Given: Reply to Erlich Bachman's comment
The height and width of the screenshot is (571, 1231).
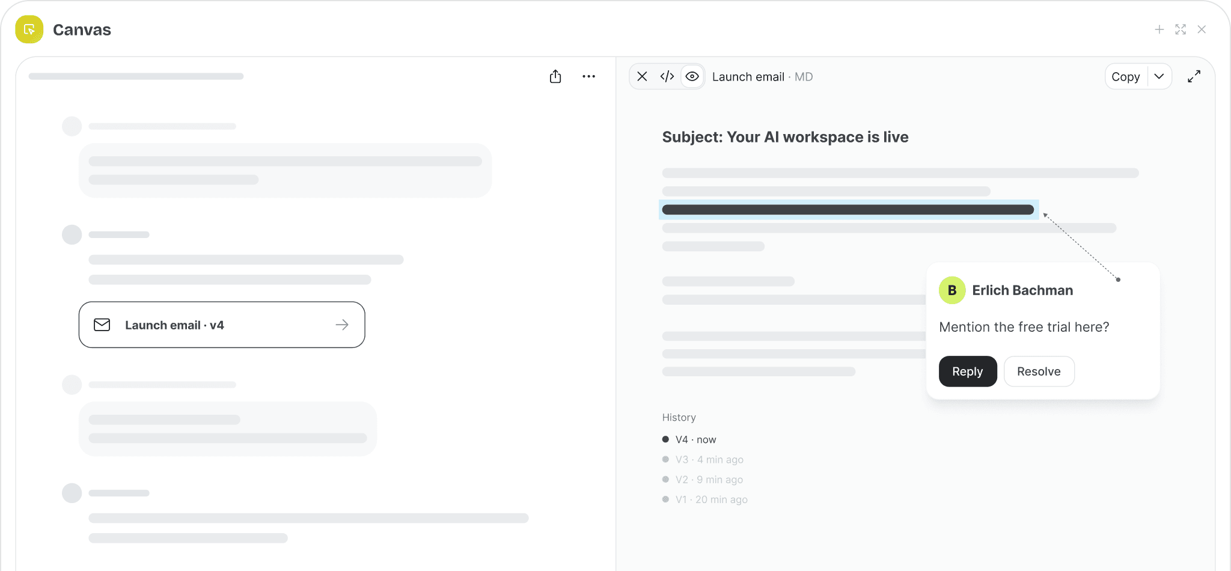Looking at the screenshot, I should (968, 371).
